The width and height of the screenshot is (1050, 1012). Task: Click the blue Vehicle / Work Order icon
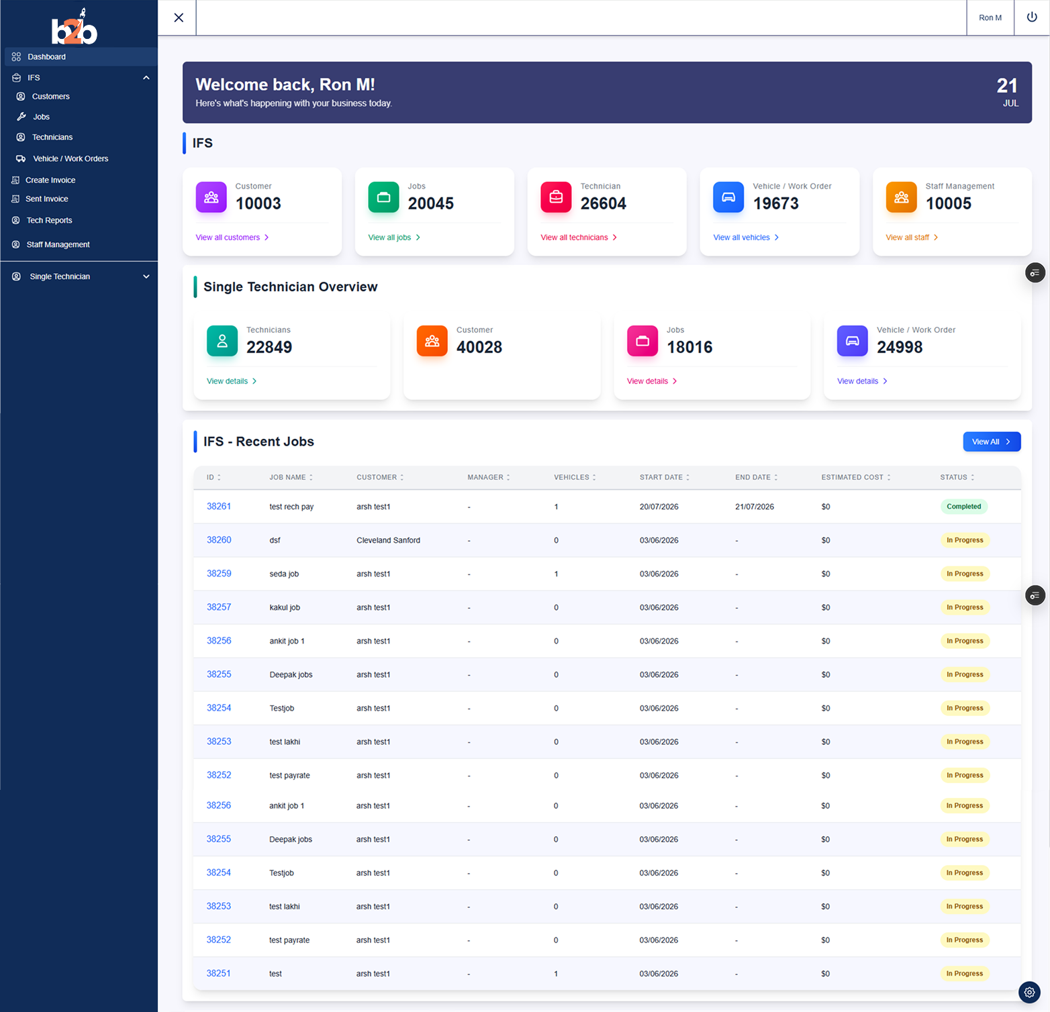point(728,197)
